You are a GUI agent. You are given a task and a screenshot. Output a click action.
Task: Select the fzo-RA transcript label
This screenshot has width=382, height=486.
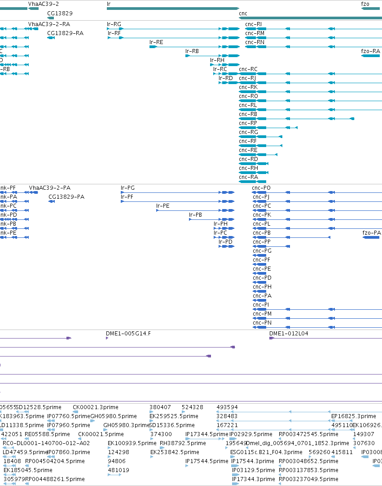click(370, 51)
